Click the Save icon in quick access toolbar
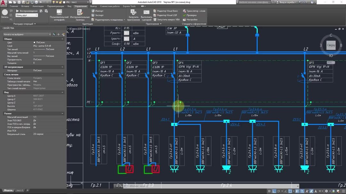Screen dimensions: 346x194 tap(19, 2)
